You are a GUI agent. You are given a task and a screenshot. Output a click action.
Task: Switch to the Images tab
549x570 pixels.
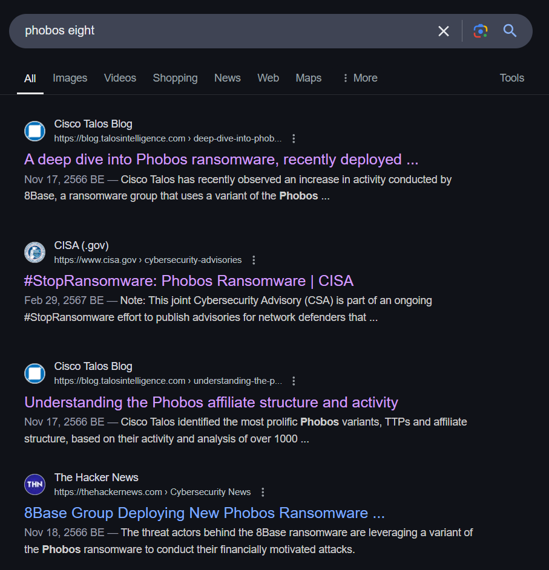click(70, 78)
